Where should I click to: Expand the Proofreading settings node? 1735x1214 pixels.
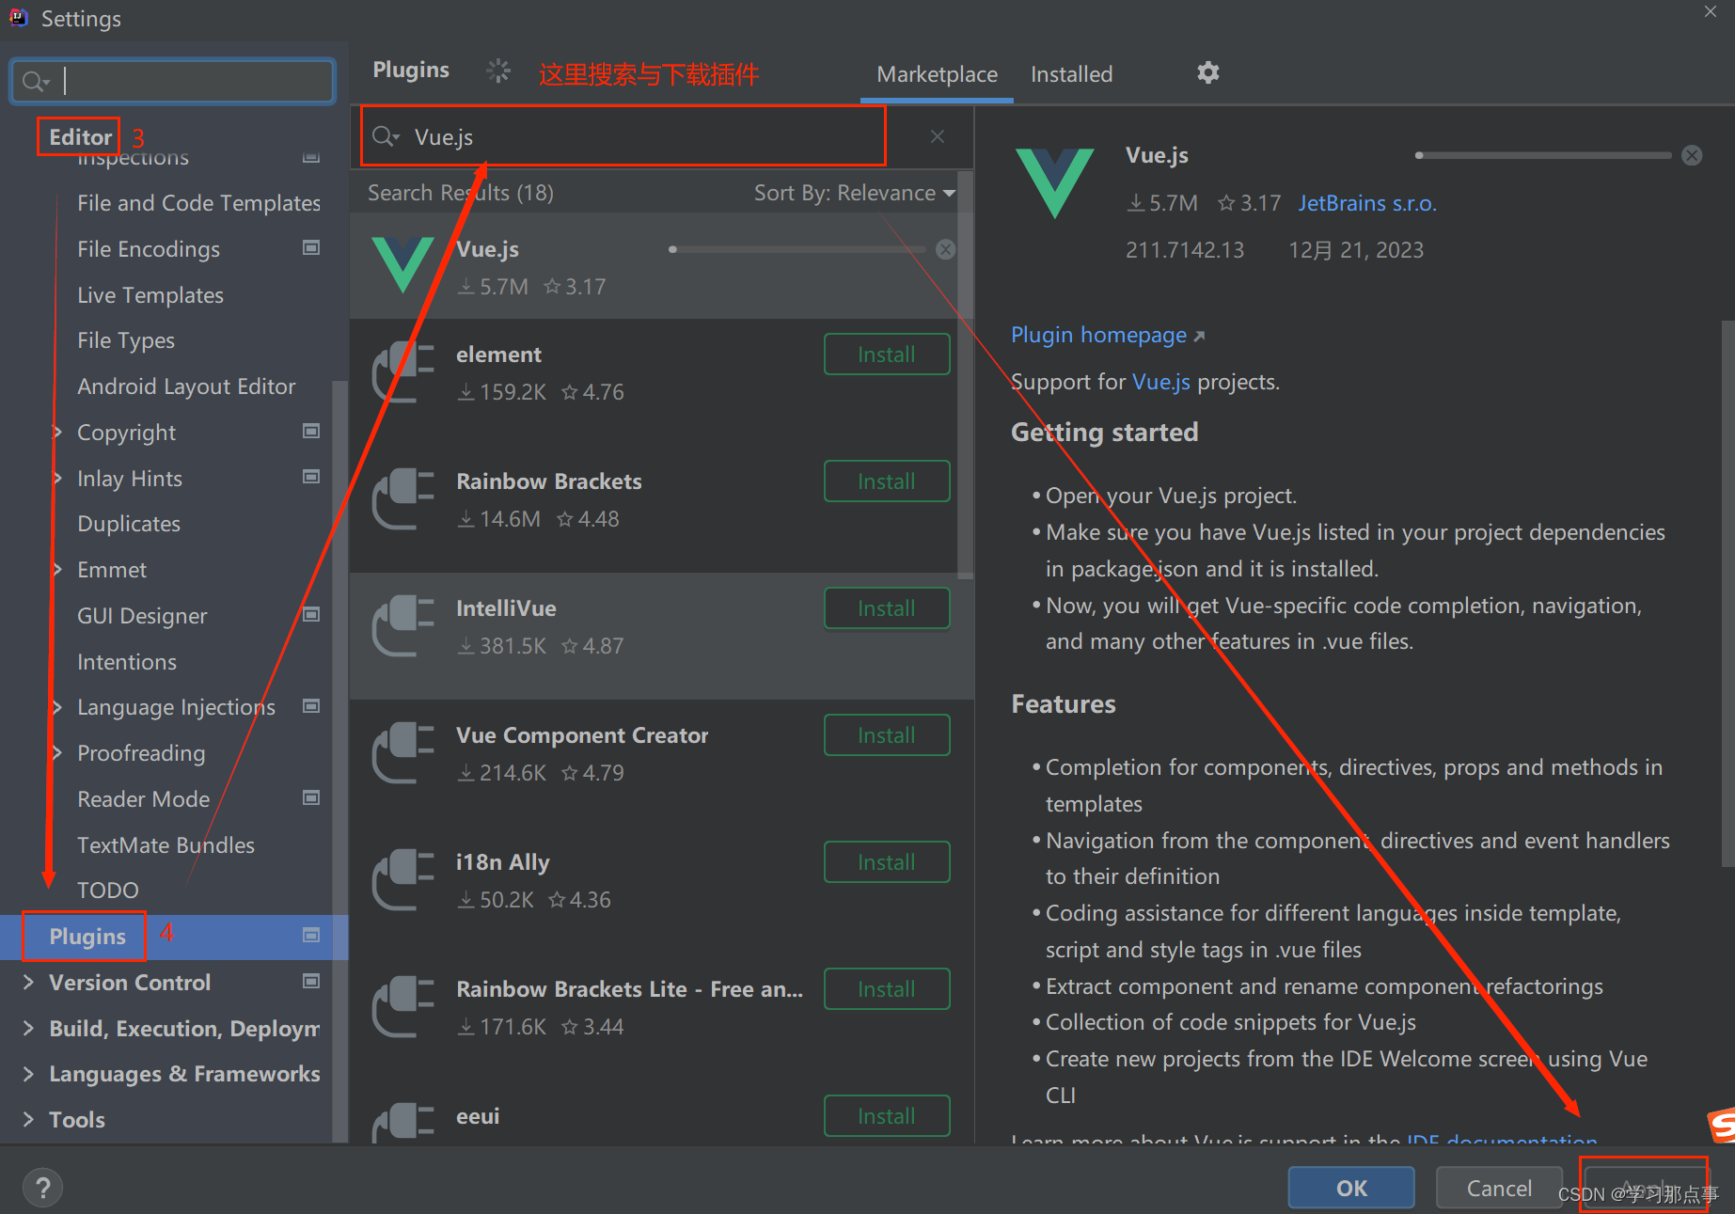[57, 752]
